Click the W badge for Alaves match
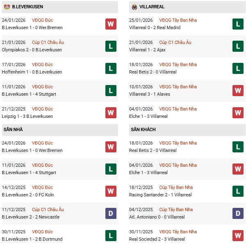 coord(238,91)
